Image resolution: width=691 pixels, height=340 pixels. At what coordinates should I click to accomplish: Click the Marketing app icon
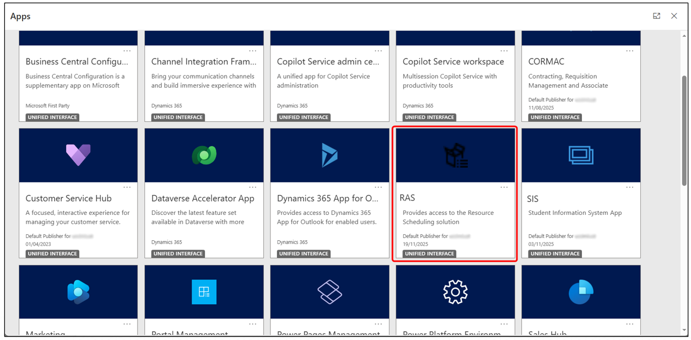pos(78,292)
